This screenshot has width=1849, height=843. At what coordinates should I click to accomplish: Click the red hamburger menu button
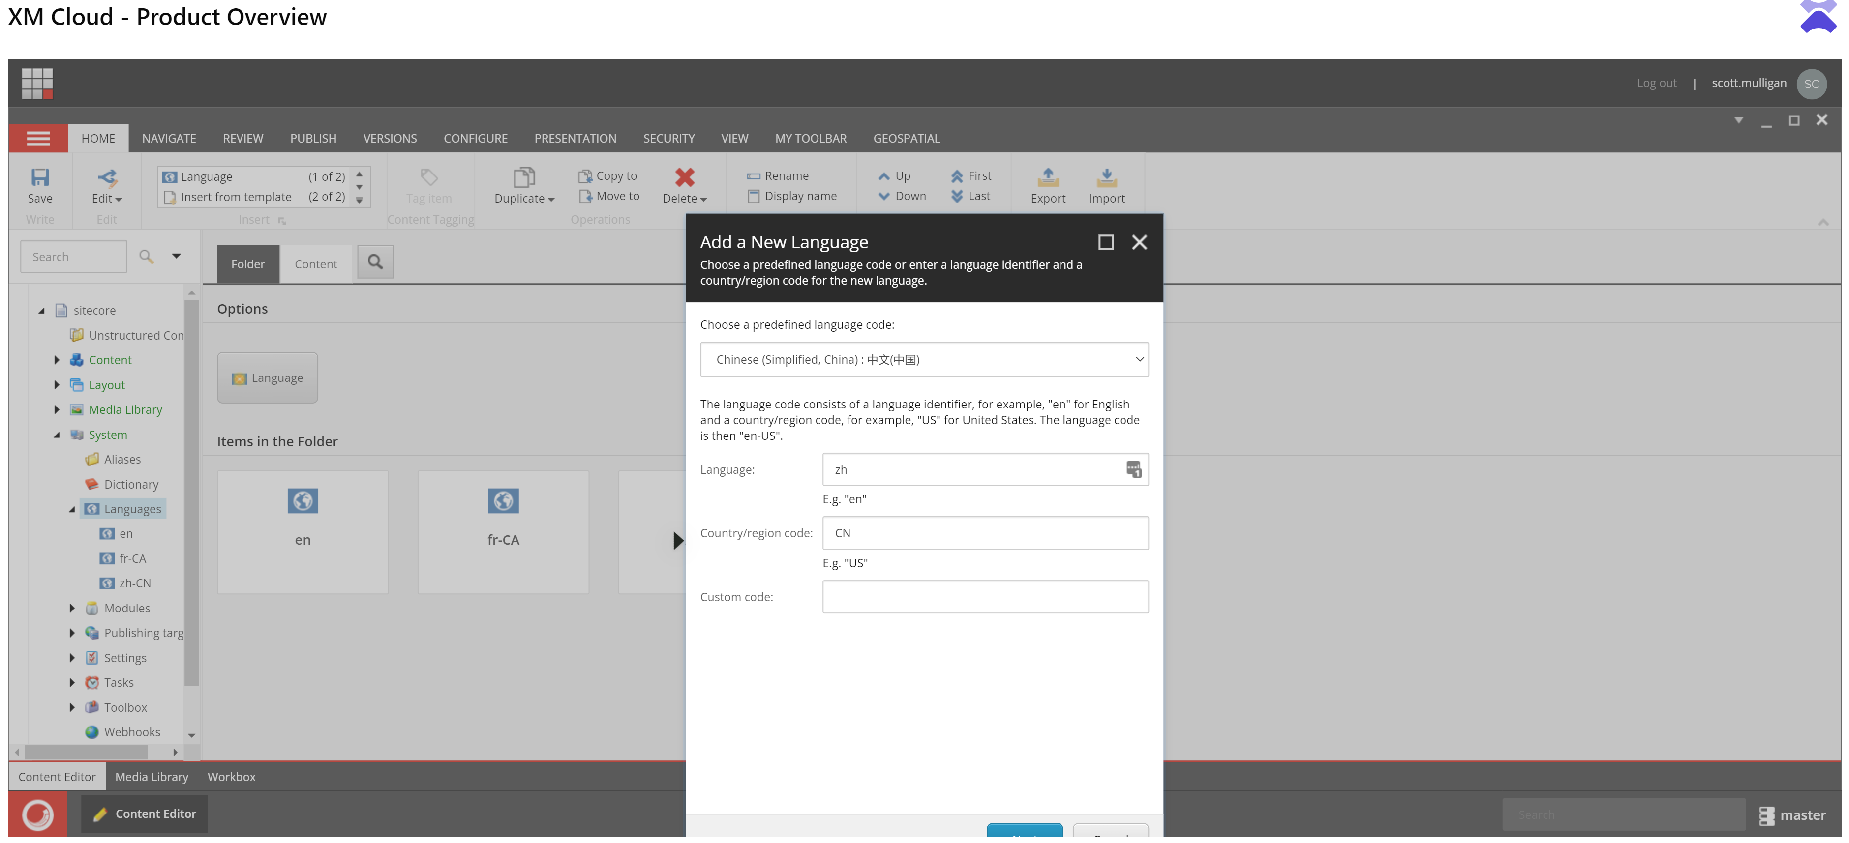click(38, 139)
